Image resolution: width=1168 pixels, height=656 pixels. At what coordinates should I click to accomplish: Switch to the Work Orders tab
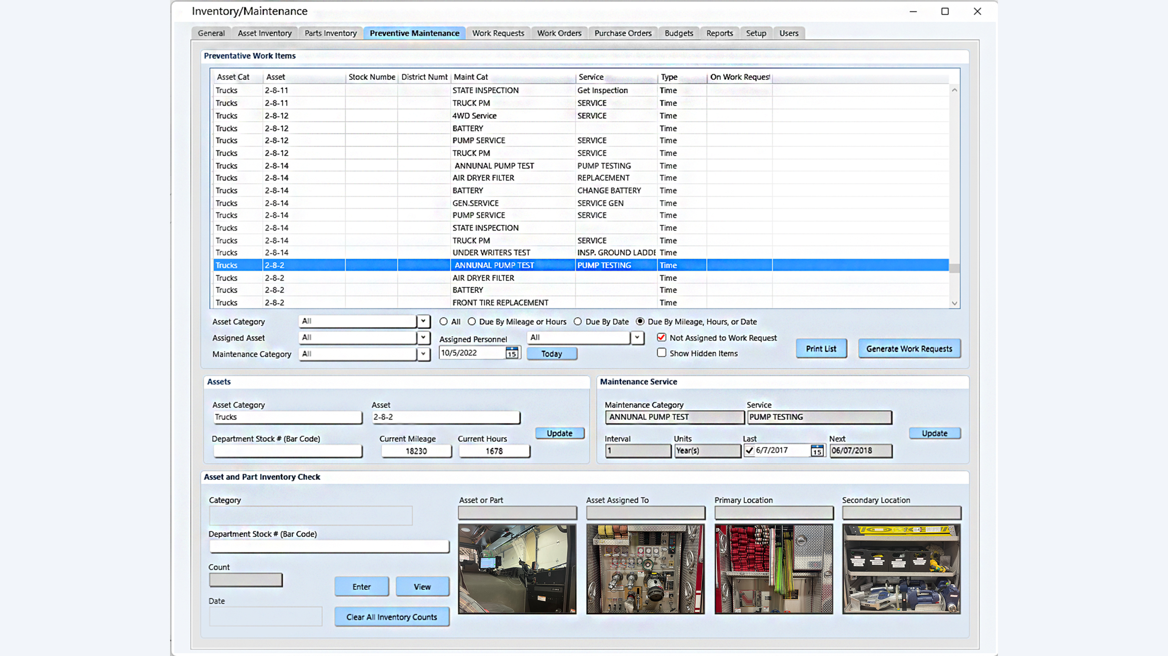559,33
